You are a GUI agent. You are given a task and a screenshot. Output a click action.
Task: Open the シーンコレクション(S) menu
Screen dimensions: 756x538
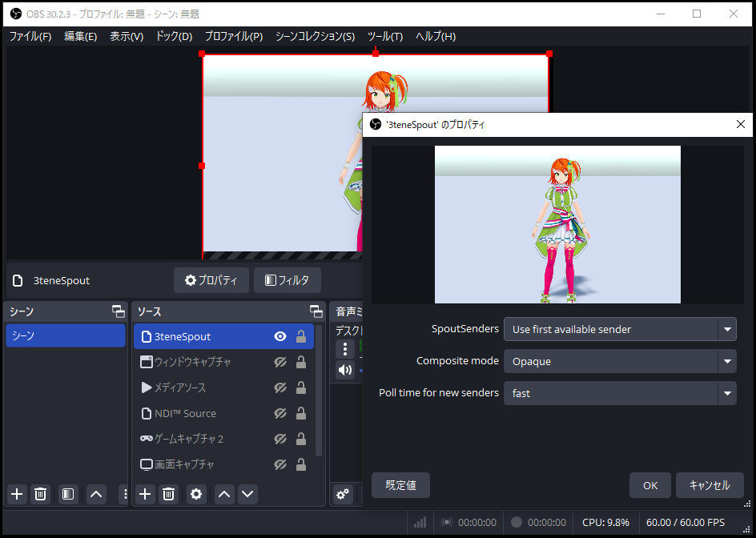click(x=315, y=36)
